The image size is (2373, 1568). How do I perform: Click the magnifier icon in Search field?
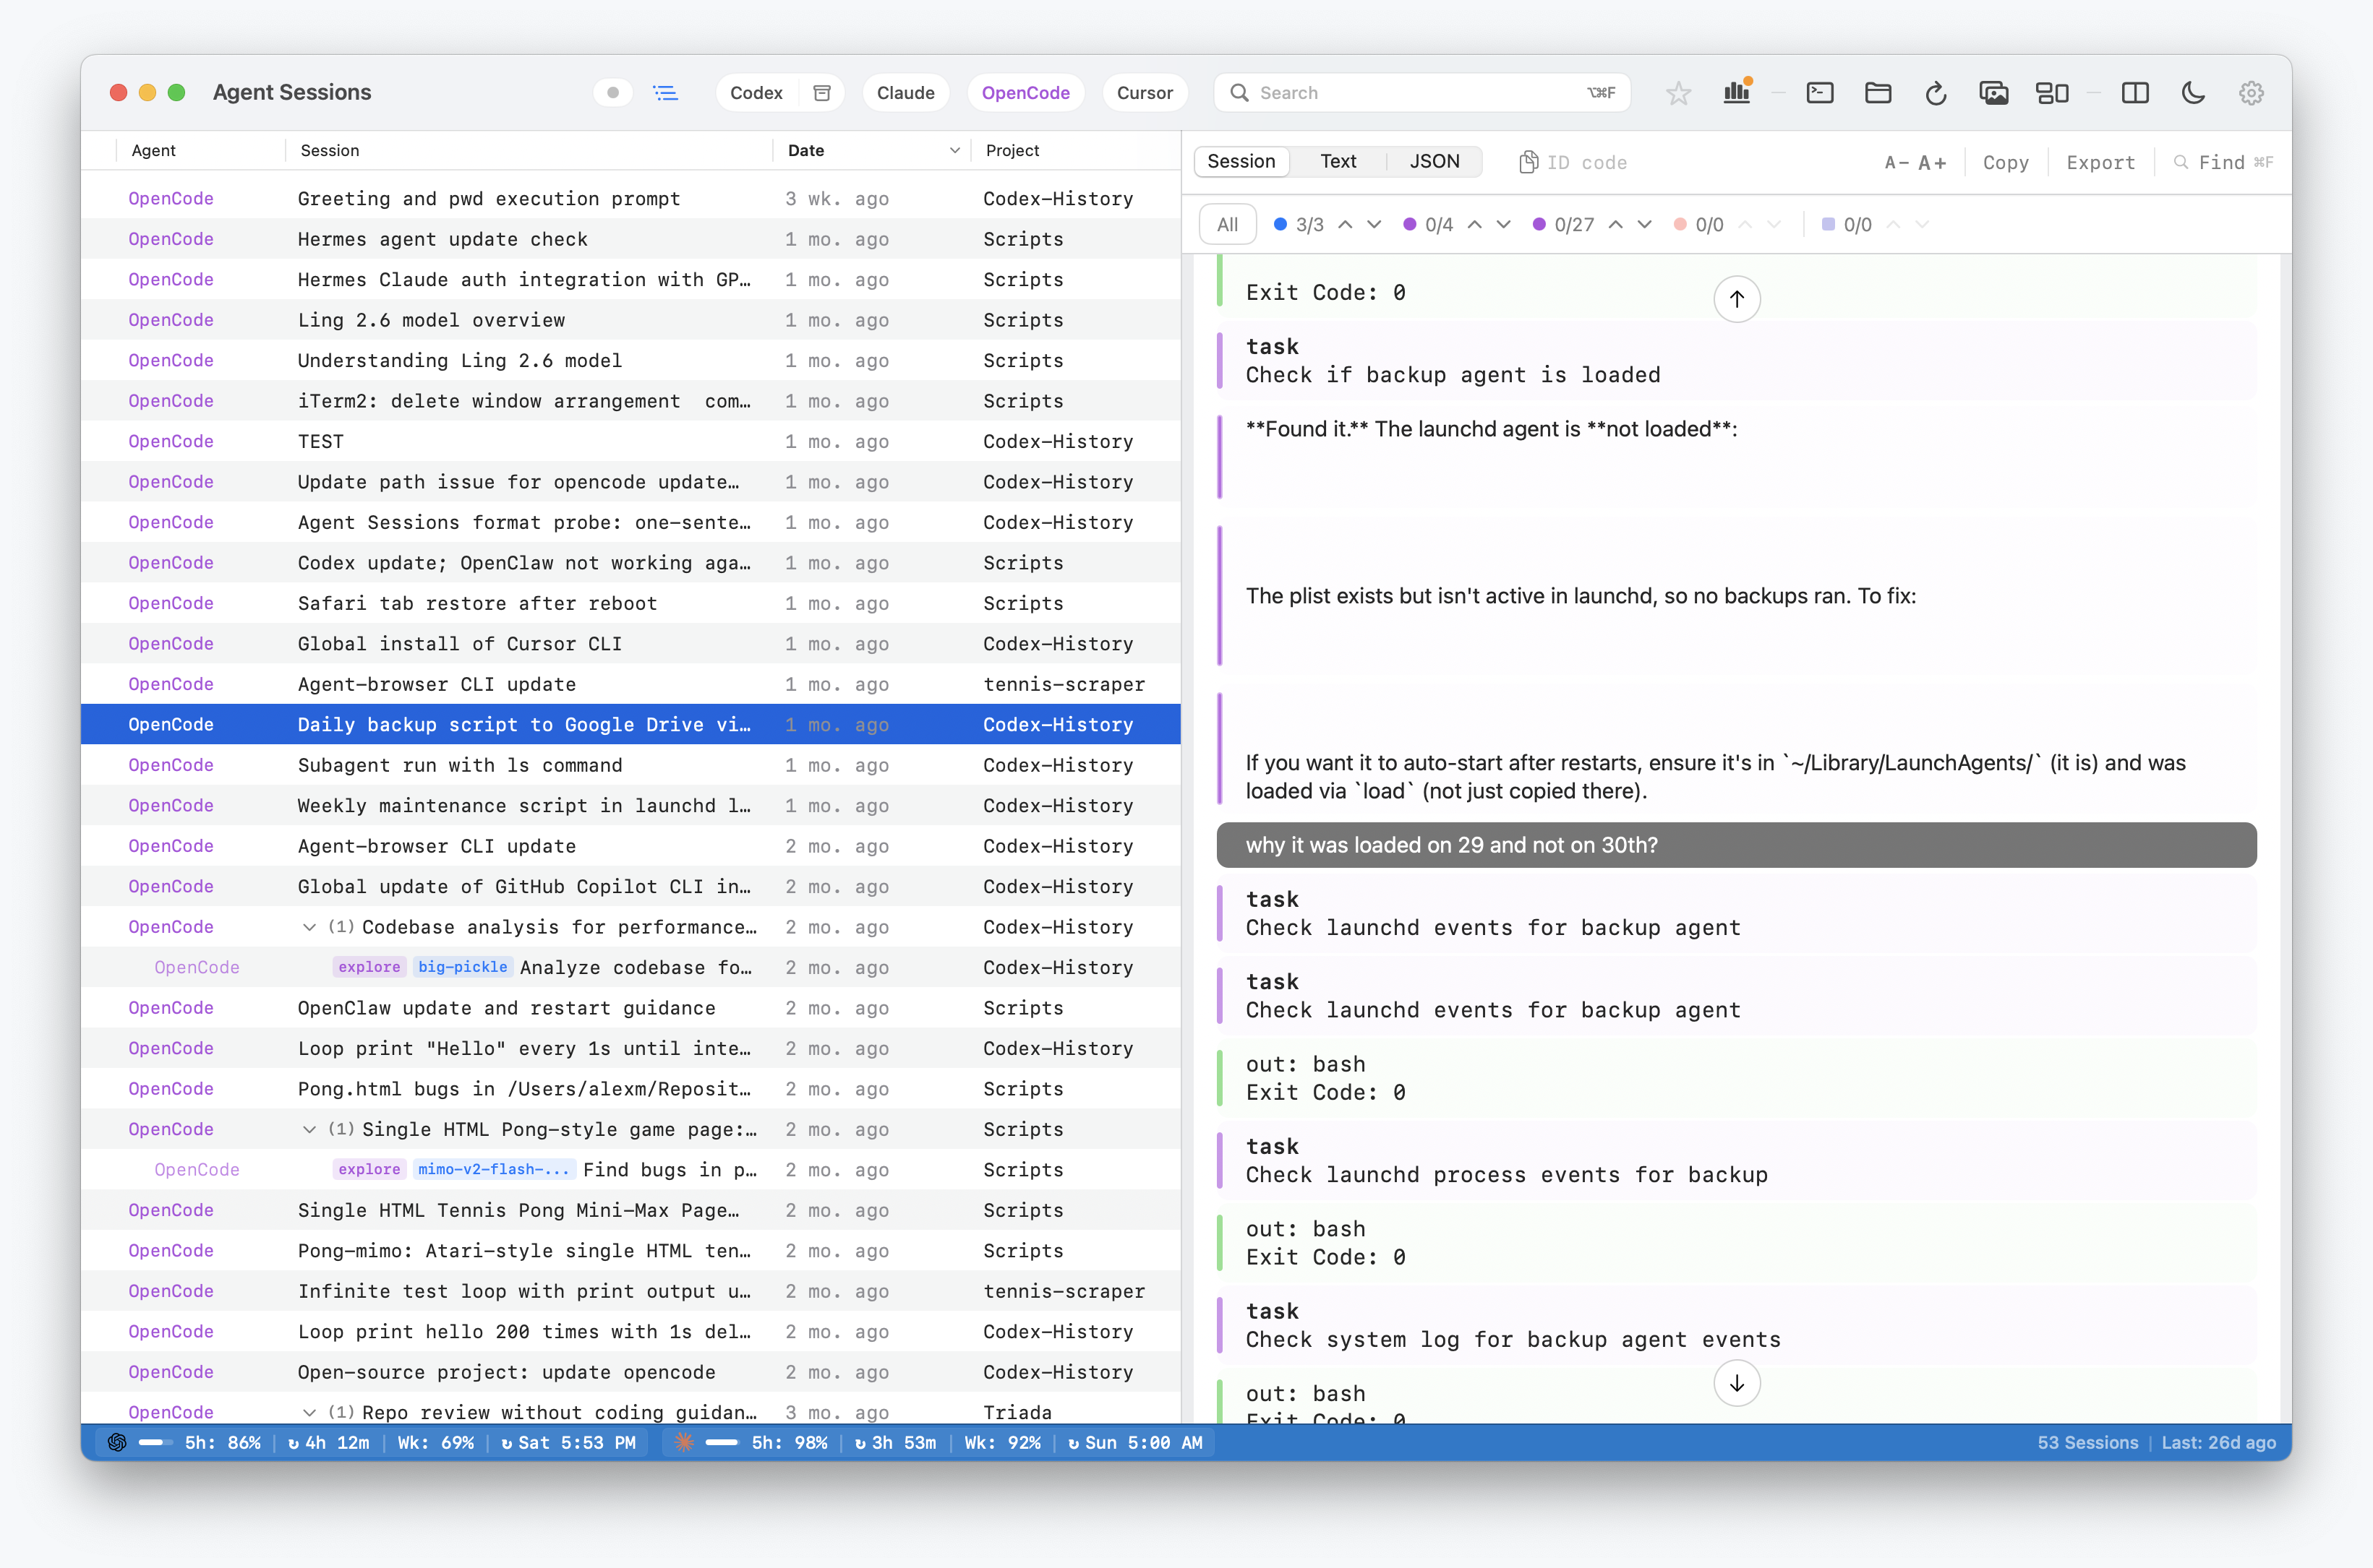(x=1239, y=93)
